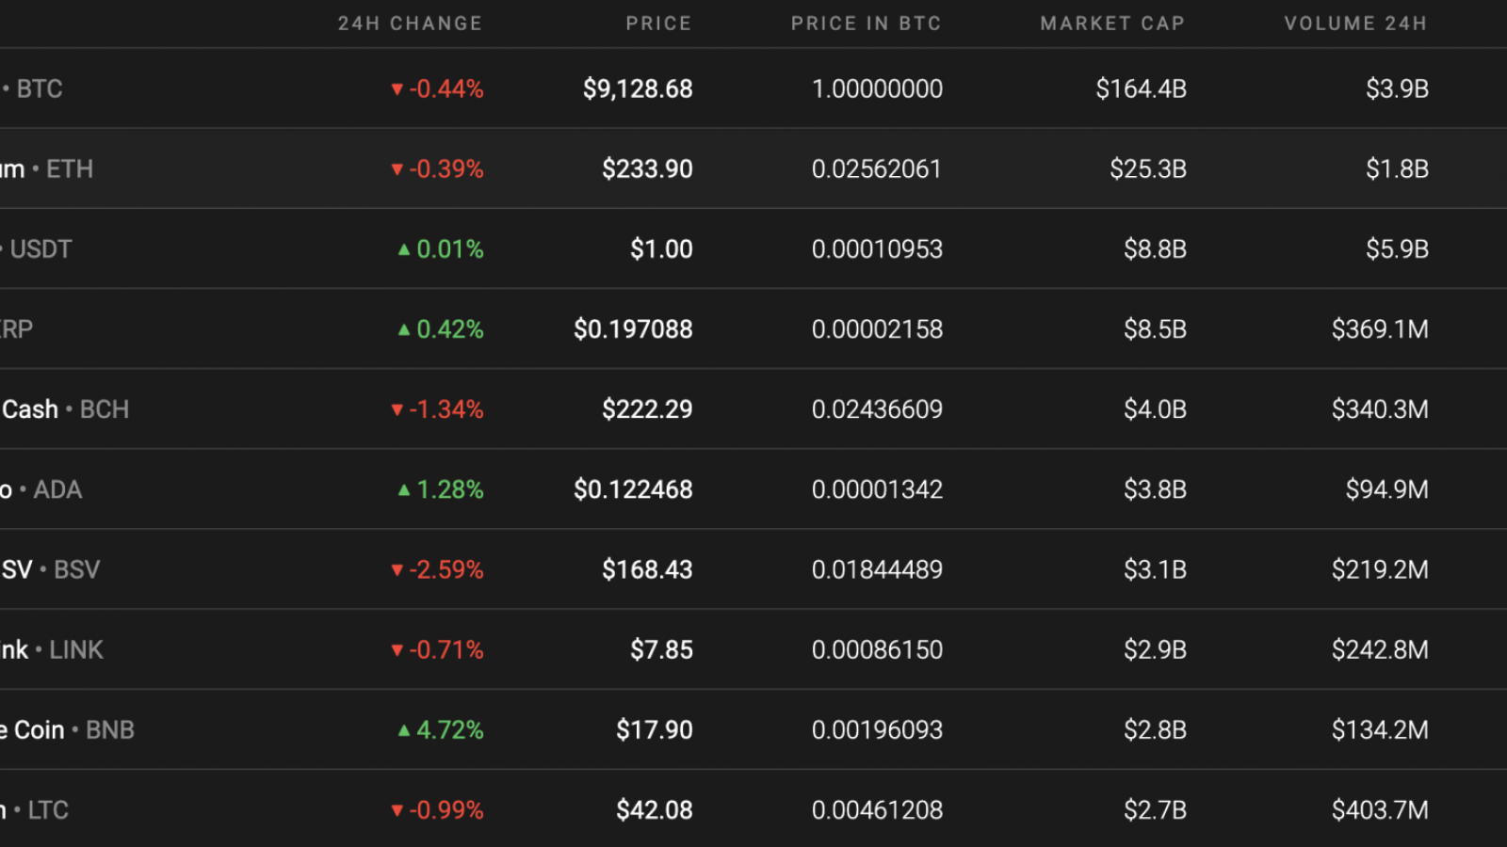Select the -0.44% change value
The height and width of the screenshot is (847, 1507).
(437, 88)
